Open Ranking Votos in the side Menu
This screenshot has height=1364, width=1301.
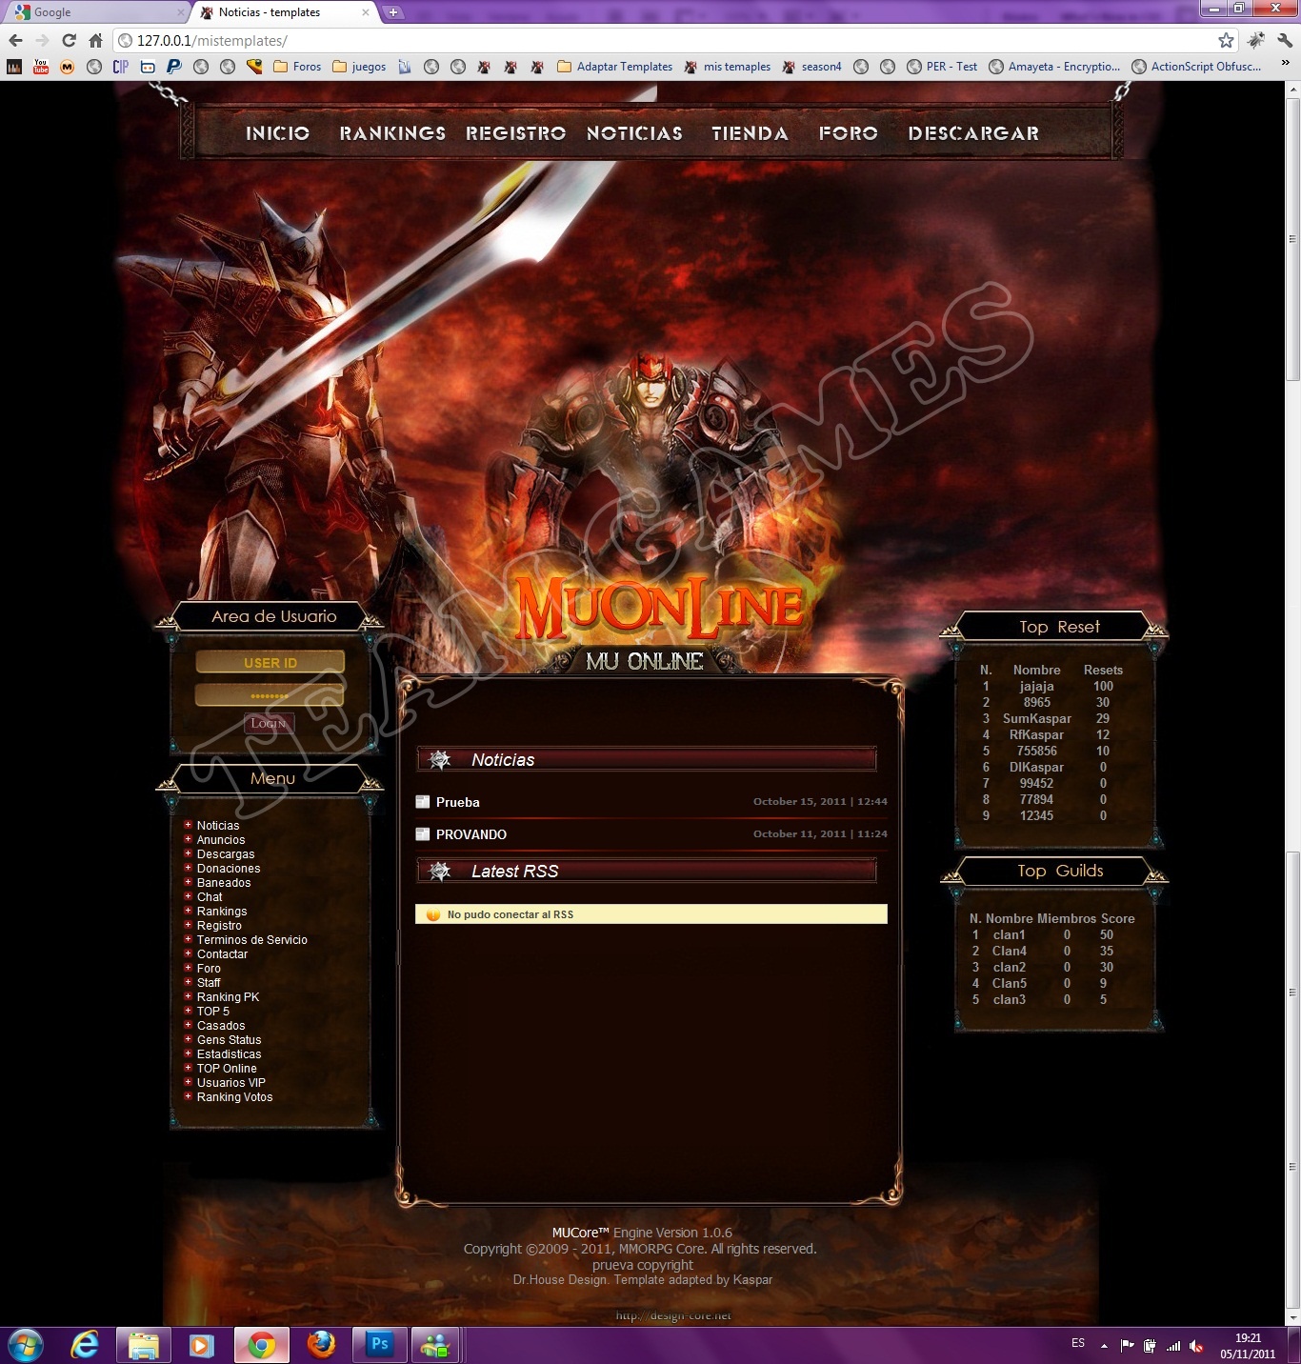(x=234, y=1097)
